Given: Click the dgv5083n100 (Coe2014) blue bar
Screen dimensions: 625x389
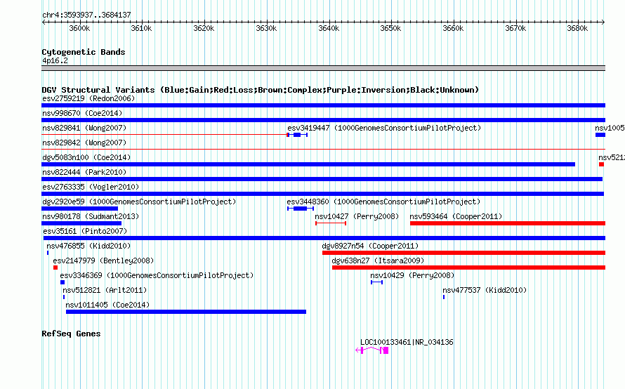Looking at the screenshot, I should 308,164.
